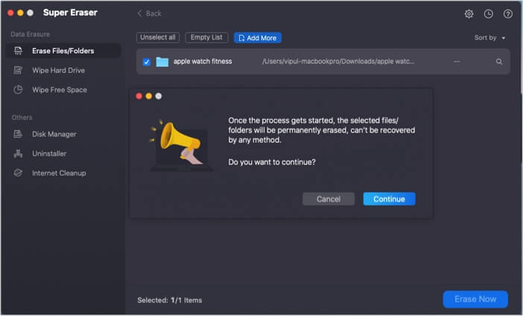Image resolution: width=523 pixels, height=316 pixels.
Task: Click the Uninstaller icon
Action: (x=18, y=153)
